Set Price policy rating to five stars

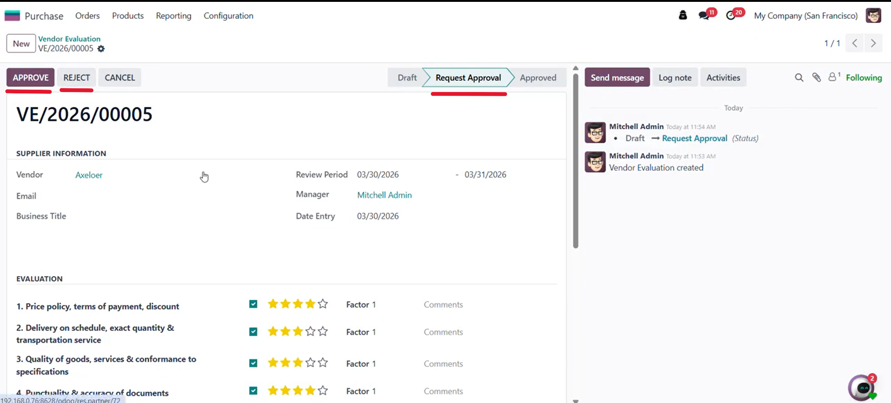tap(323, 304)
